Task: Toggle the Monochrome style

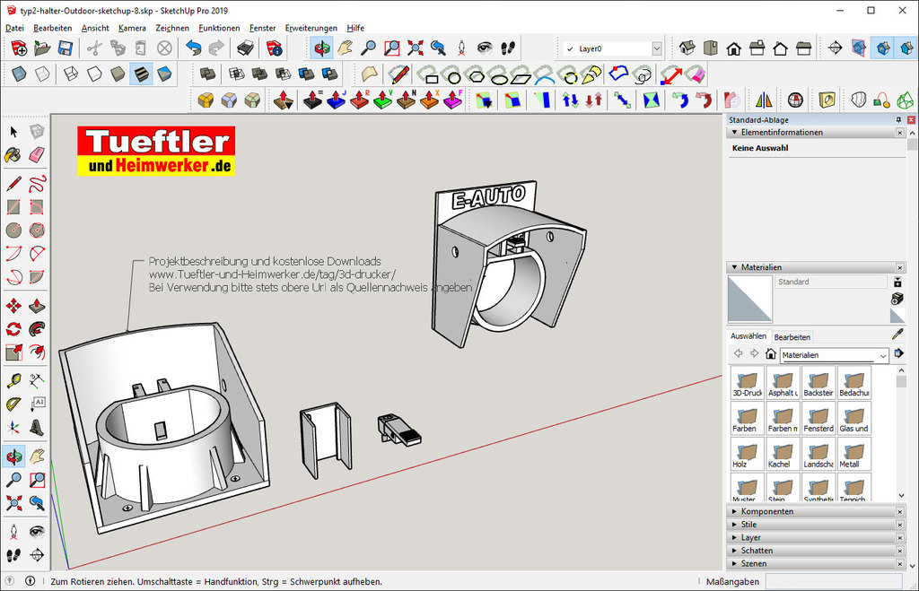Action: [165, 74]
